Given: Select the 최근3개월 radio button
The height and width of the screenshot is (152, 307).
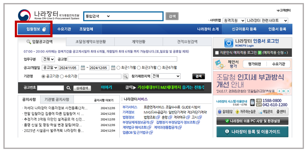Looking at the screenshot, I should [x=139, y=68].
